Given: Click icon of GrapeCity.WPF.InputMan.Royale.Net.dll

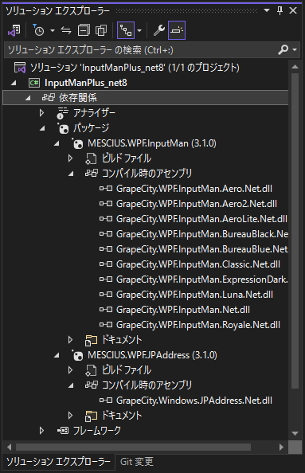Looking at the screenshot, I should click(x=106, y=325).
